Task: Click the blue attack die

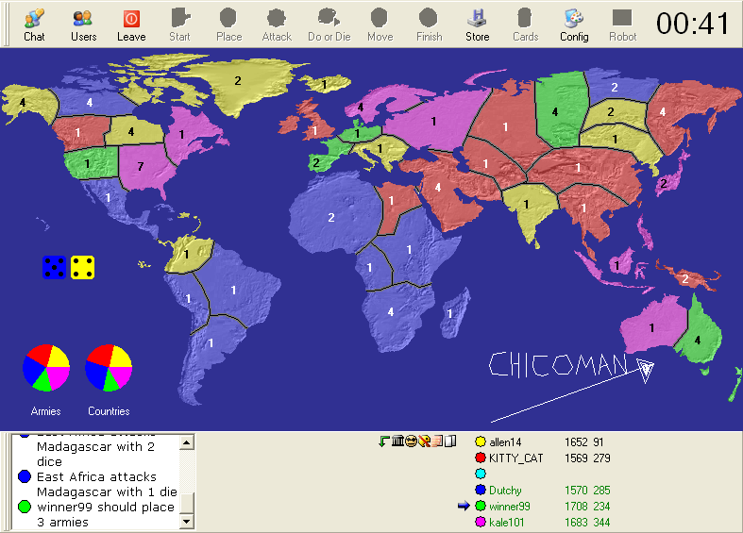Action: point(54,268)
